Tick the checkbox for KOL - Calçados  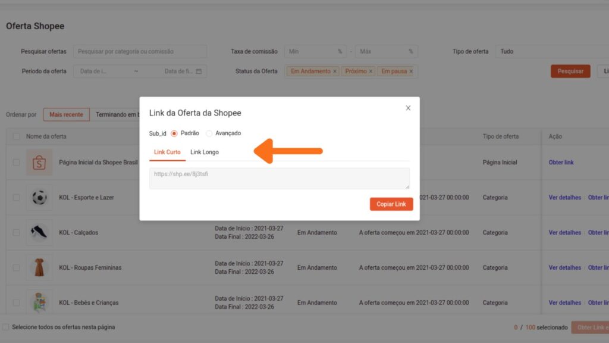16,233
